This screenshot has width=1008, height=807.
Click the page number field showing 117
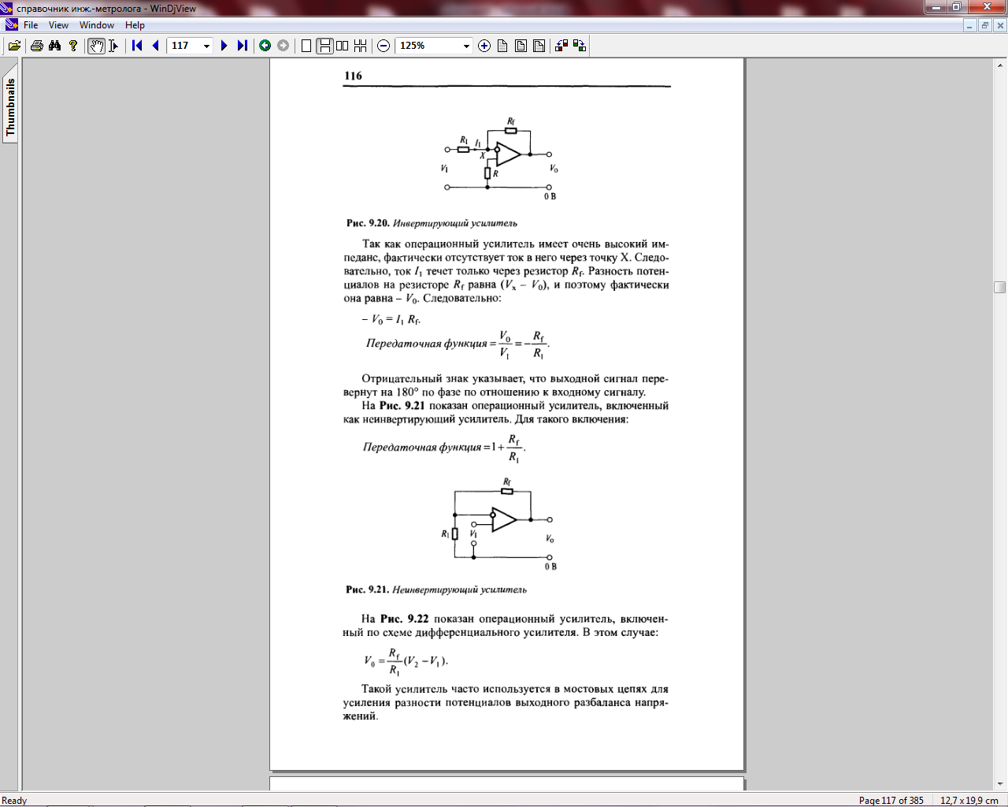coord(184,46)
